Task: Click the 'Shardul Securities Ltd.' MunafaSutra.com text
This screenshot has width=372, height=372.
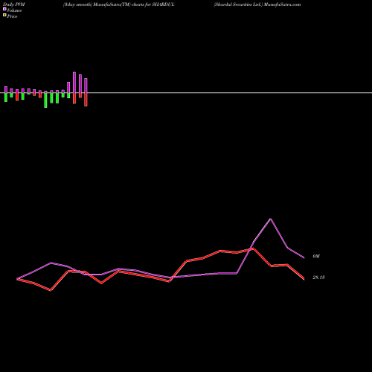Action: tap(257, 4)
